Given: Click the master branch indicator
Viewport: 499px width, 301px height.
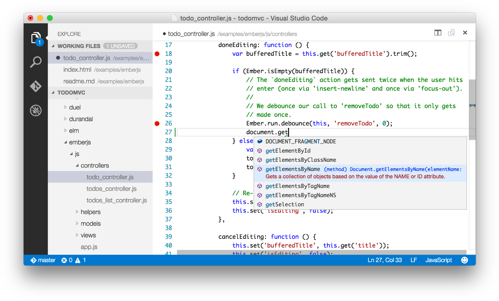Looking at the screenshot, I should coord(43,260).
